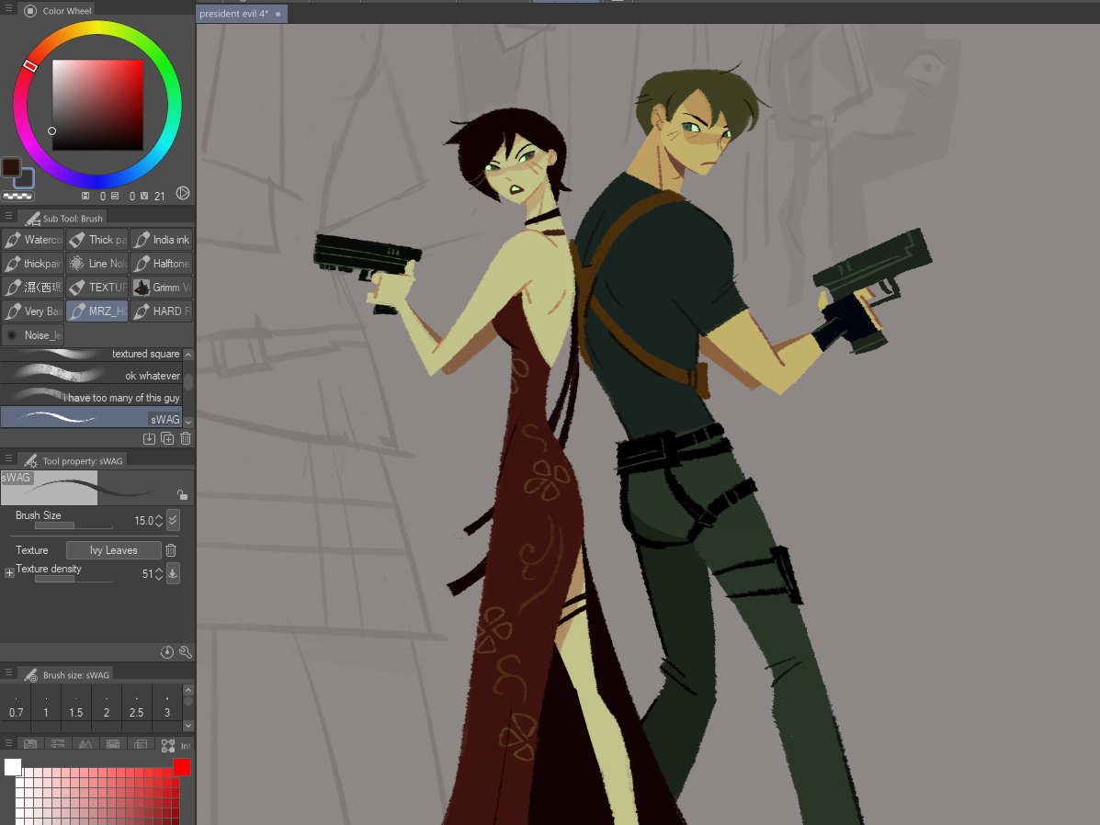Click Texture density value stepper arrows

point(159,574)
